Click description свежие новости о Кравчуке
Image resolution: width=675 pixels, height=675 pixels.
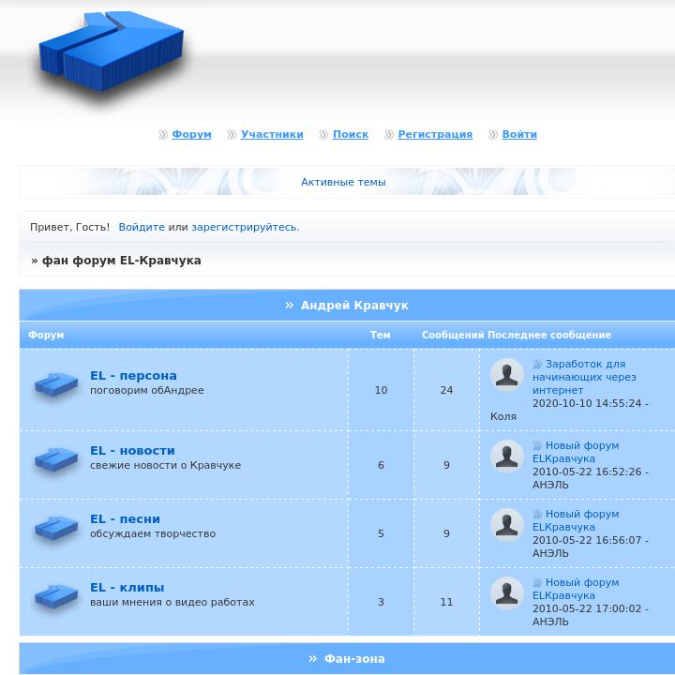point(165,465)
